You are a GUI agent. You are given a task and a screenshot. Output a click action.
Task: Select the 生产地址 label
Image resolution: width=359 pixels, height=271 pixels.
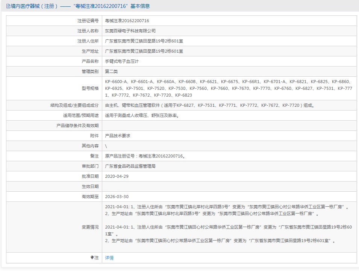tap(90, 51)
